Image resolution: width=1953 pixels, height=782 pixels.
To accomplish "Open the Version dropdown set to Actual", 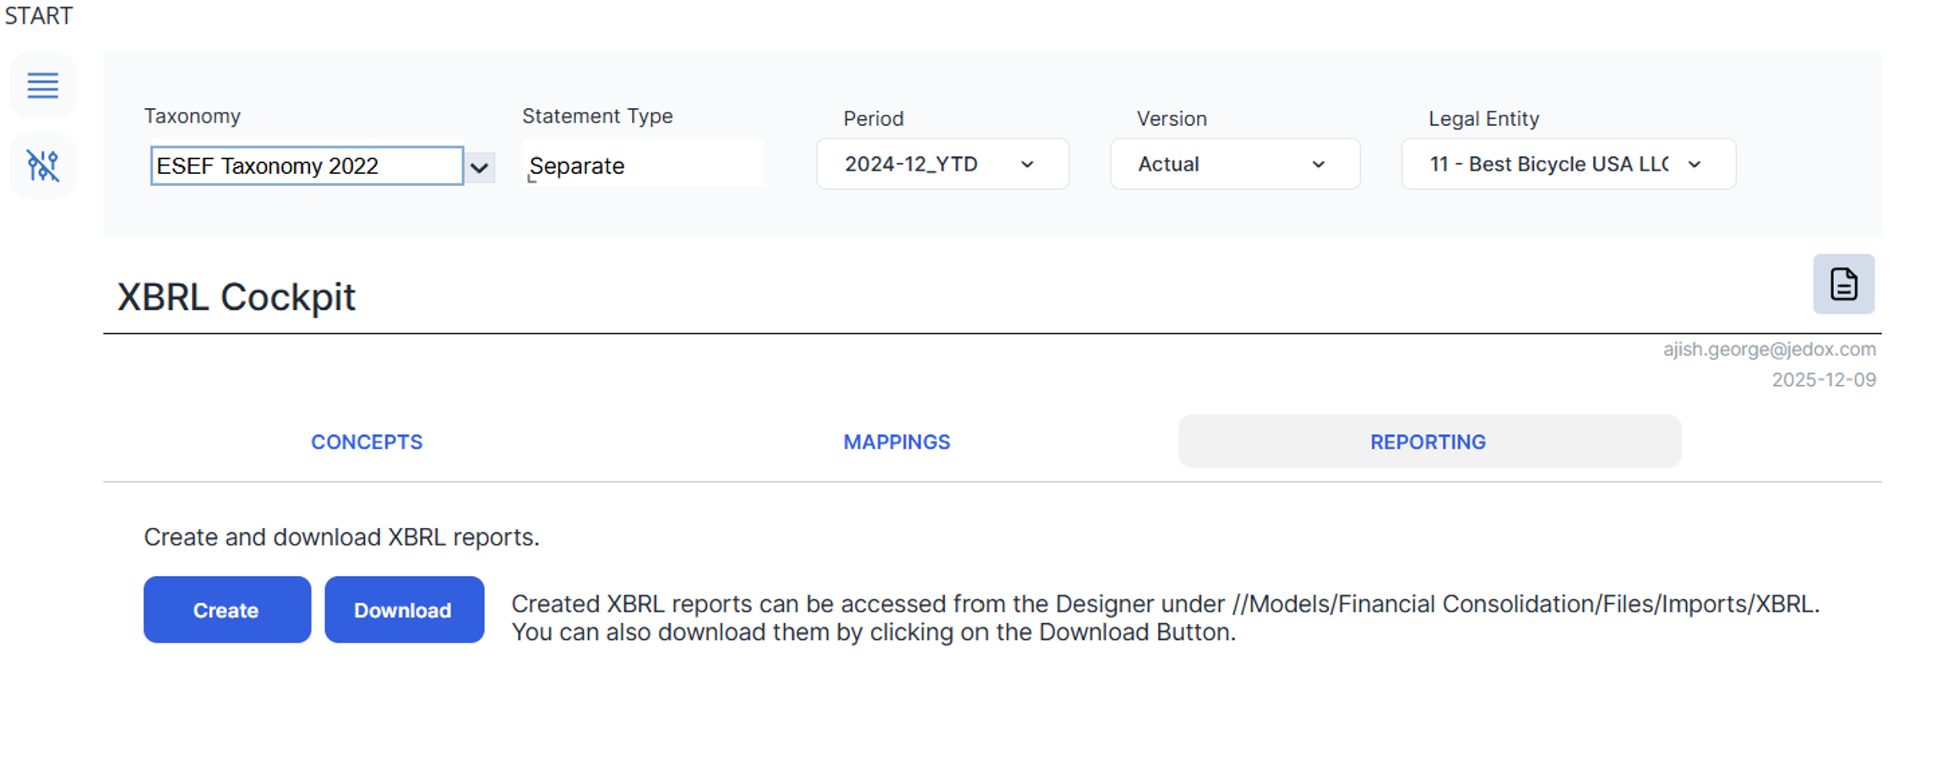I will (x=1233, y=164).
